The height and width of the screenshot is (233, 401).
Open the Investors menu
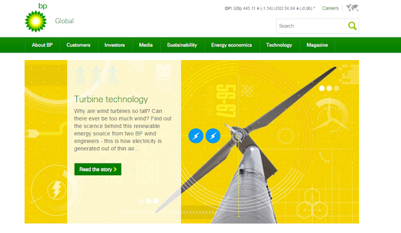click(115, 45)
